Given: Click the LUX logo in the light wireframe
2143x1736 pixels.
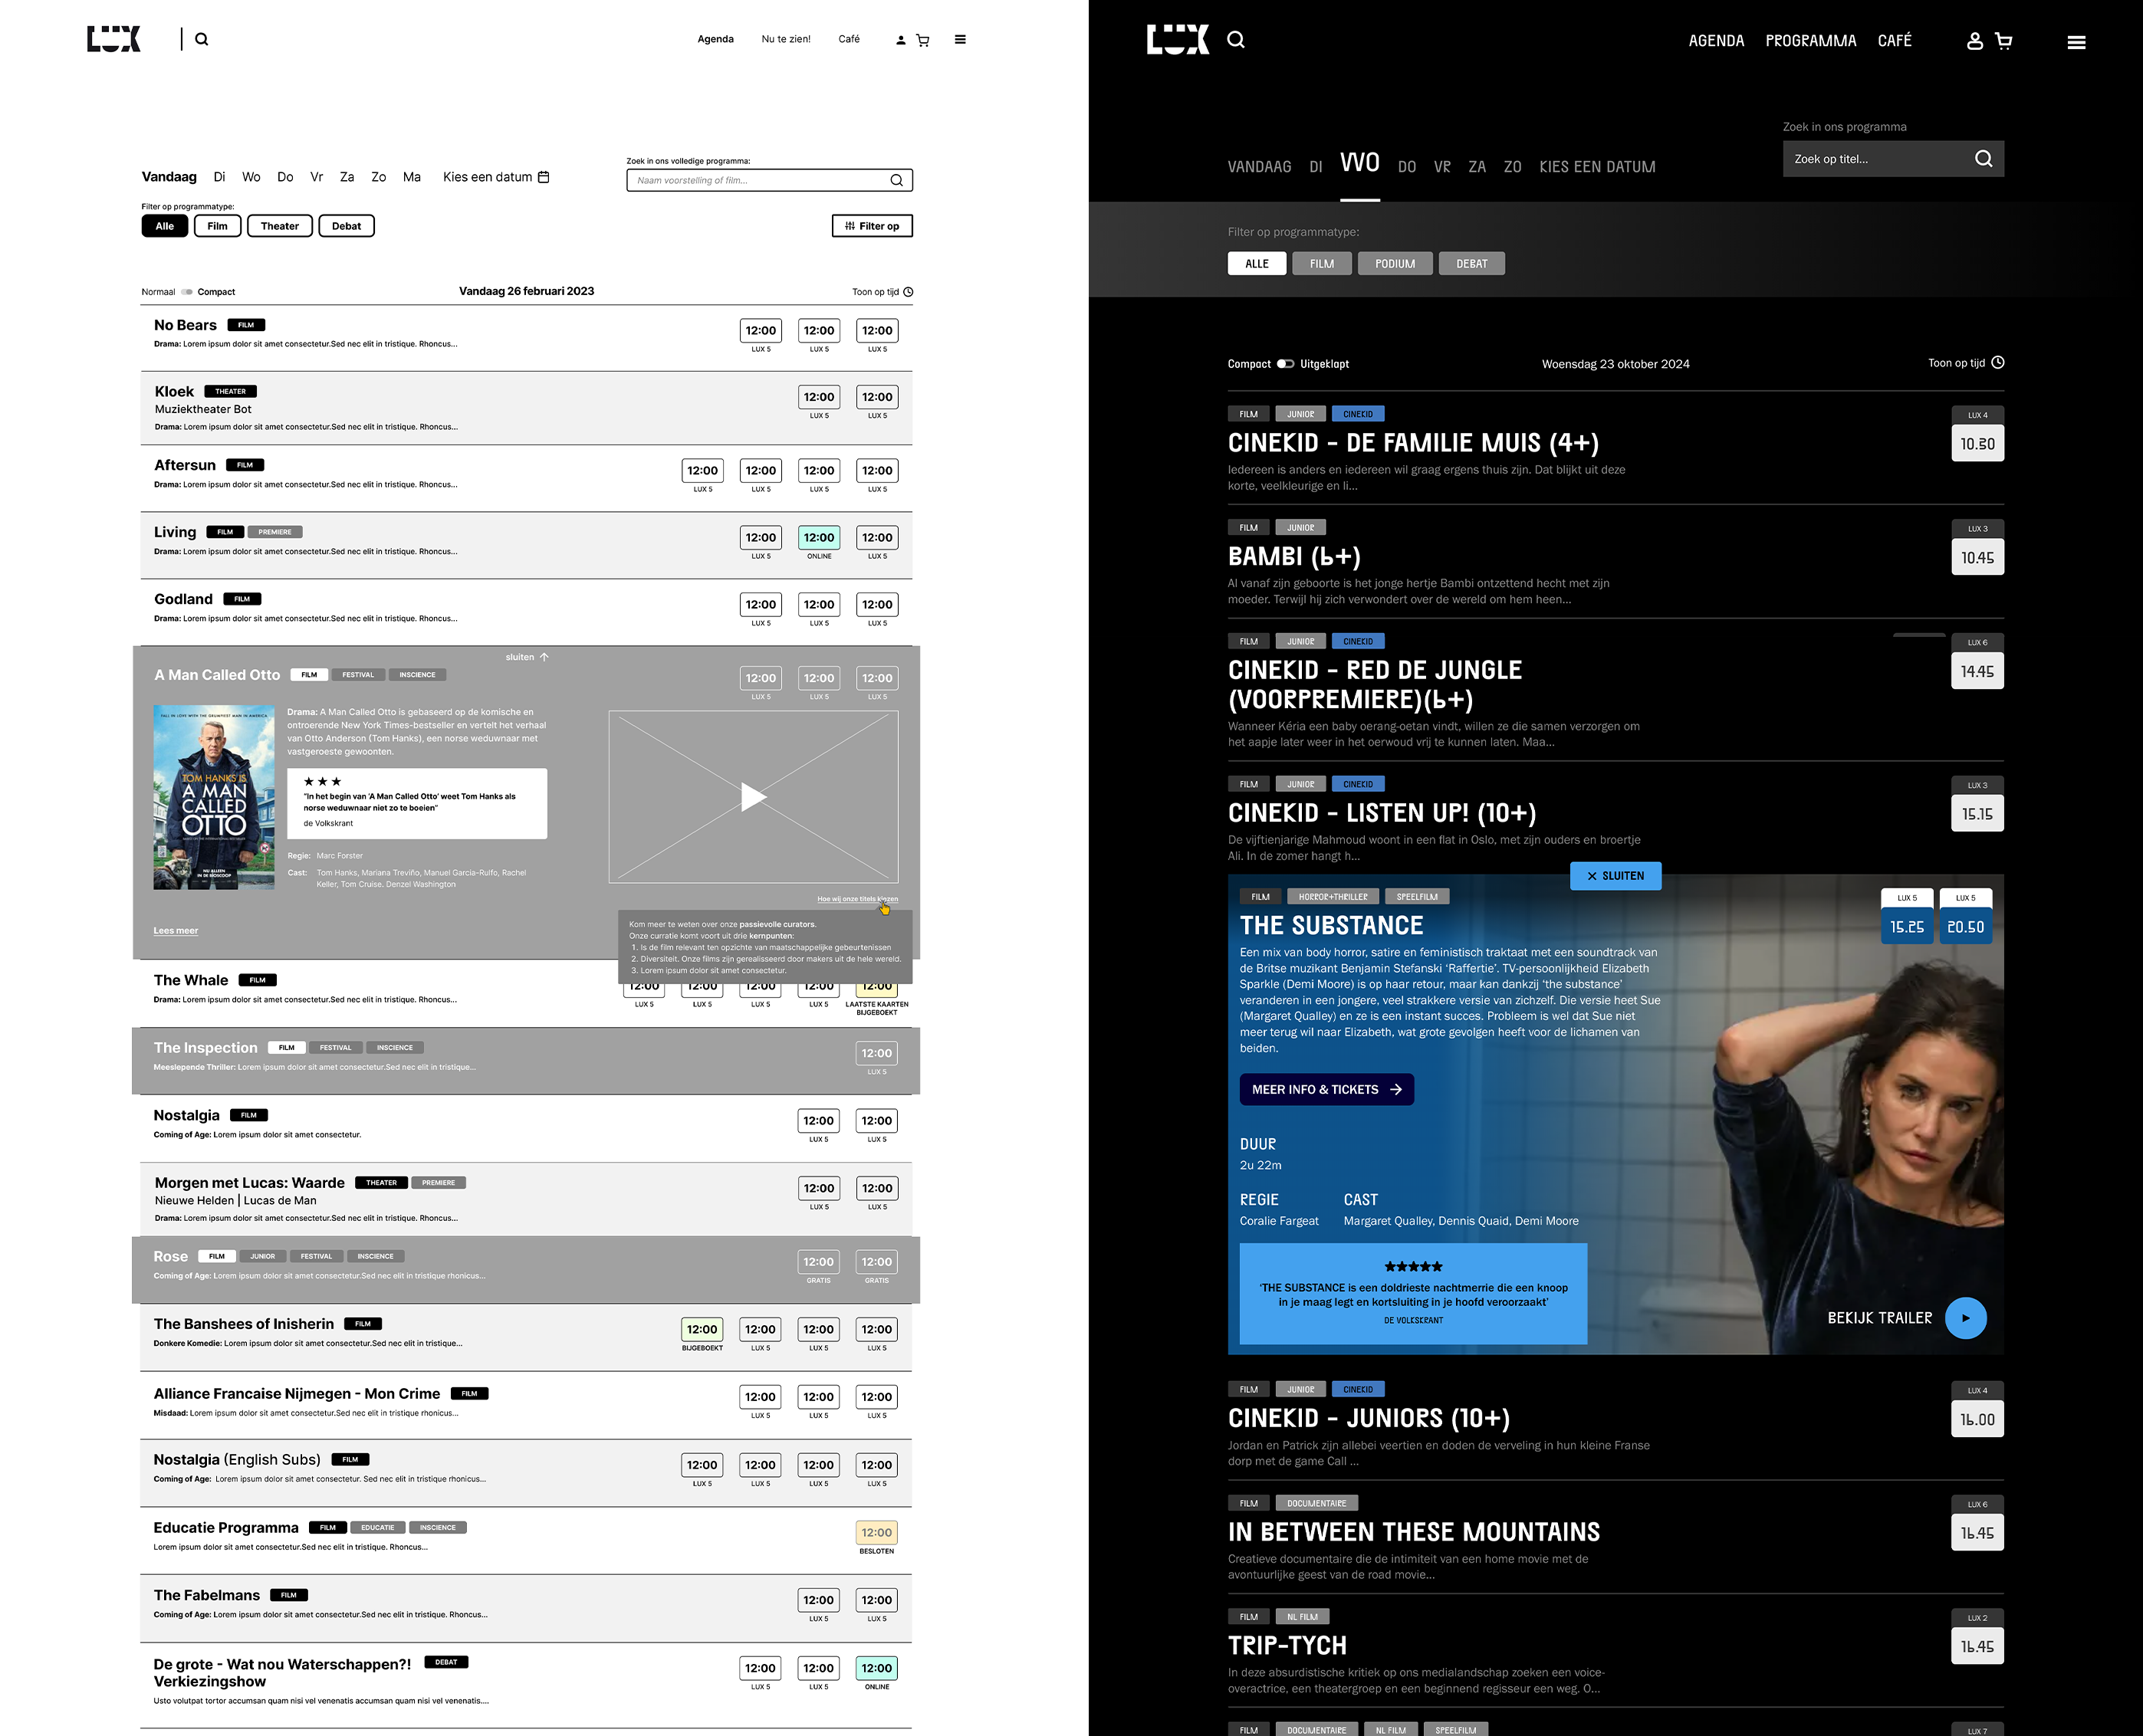Looking at the screenshot, I should [x=114, y=39].
